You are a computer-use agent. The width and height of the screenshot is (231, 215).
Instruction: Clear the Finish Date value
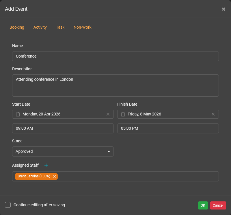coord(213,114)
